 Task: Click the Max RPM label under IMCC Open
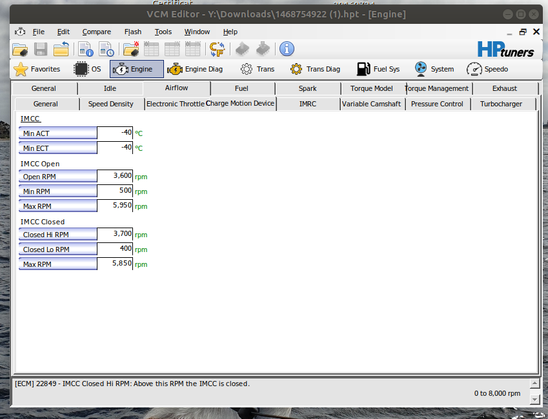tap(58, 206)
